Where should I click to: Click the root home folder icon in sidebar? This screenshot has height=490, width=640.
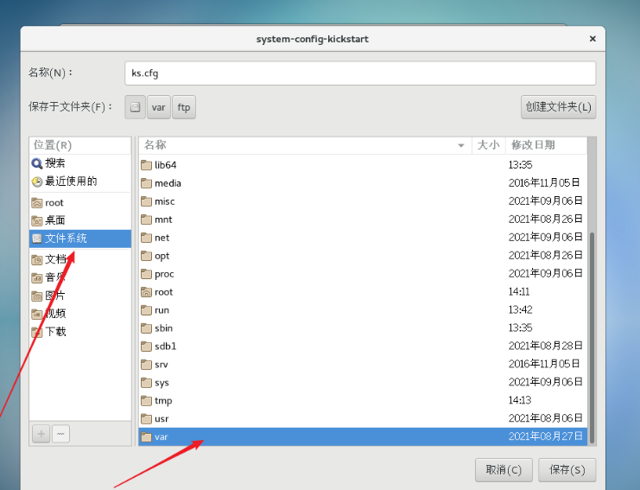click(x=37, y=202)
